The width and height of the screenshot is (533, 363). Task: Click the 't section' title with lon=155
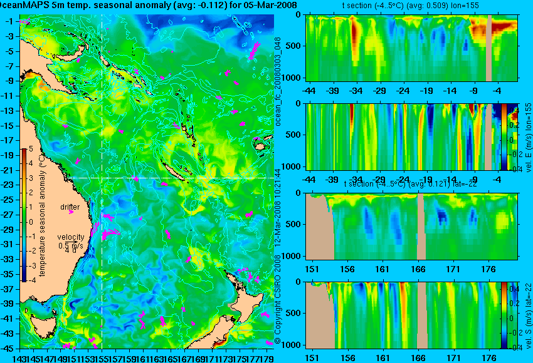(411, 6)
